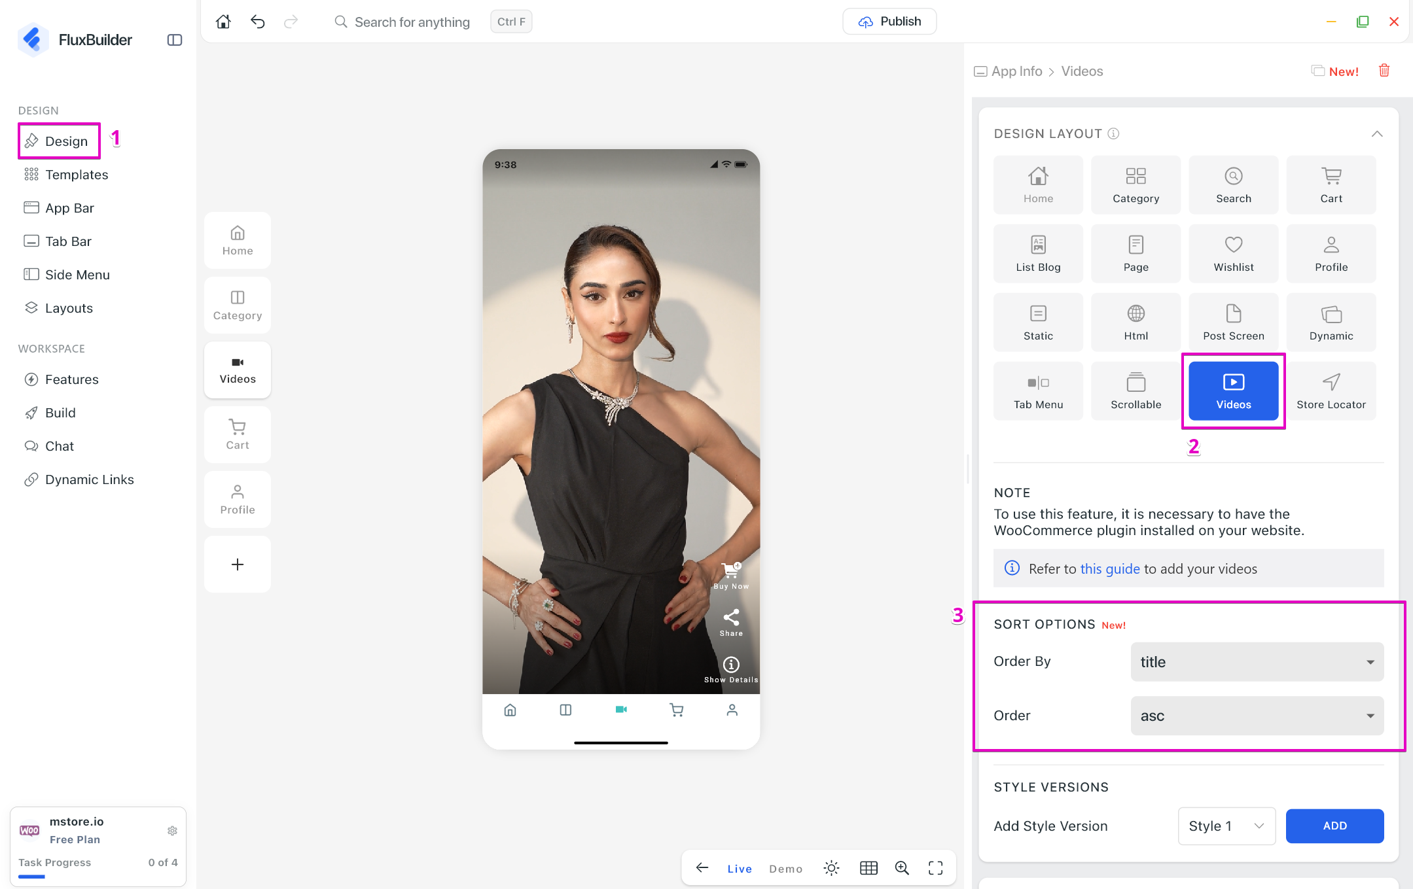Choose the Page layout tile
Screen dimensions: 1413x889
tap(1136, 253)
